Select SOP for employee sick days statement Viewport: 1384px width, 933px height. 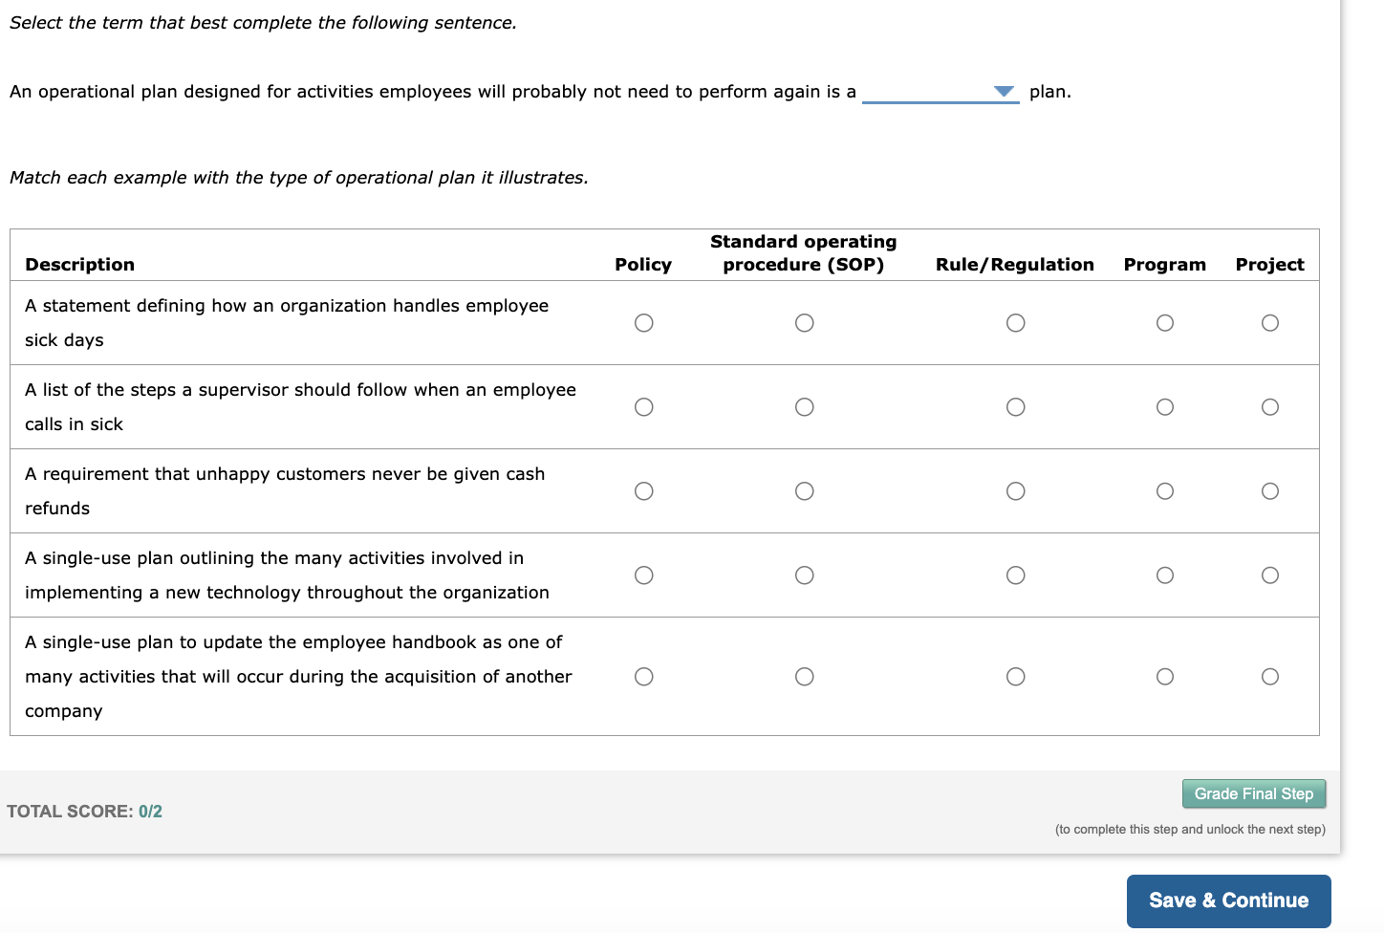(805, 323)
